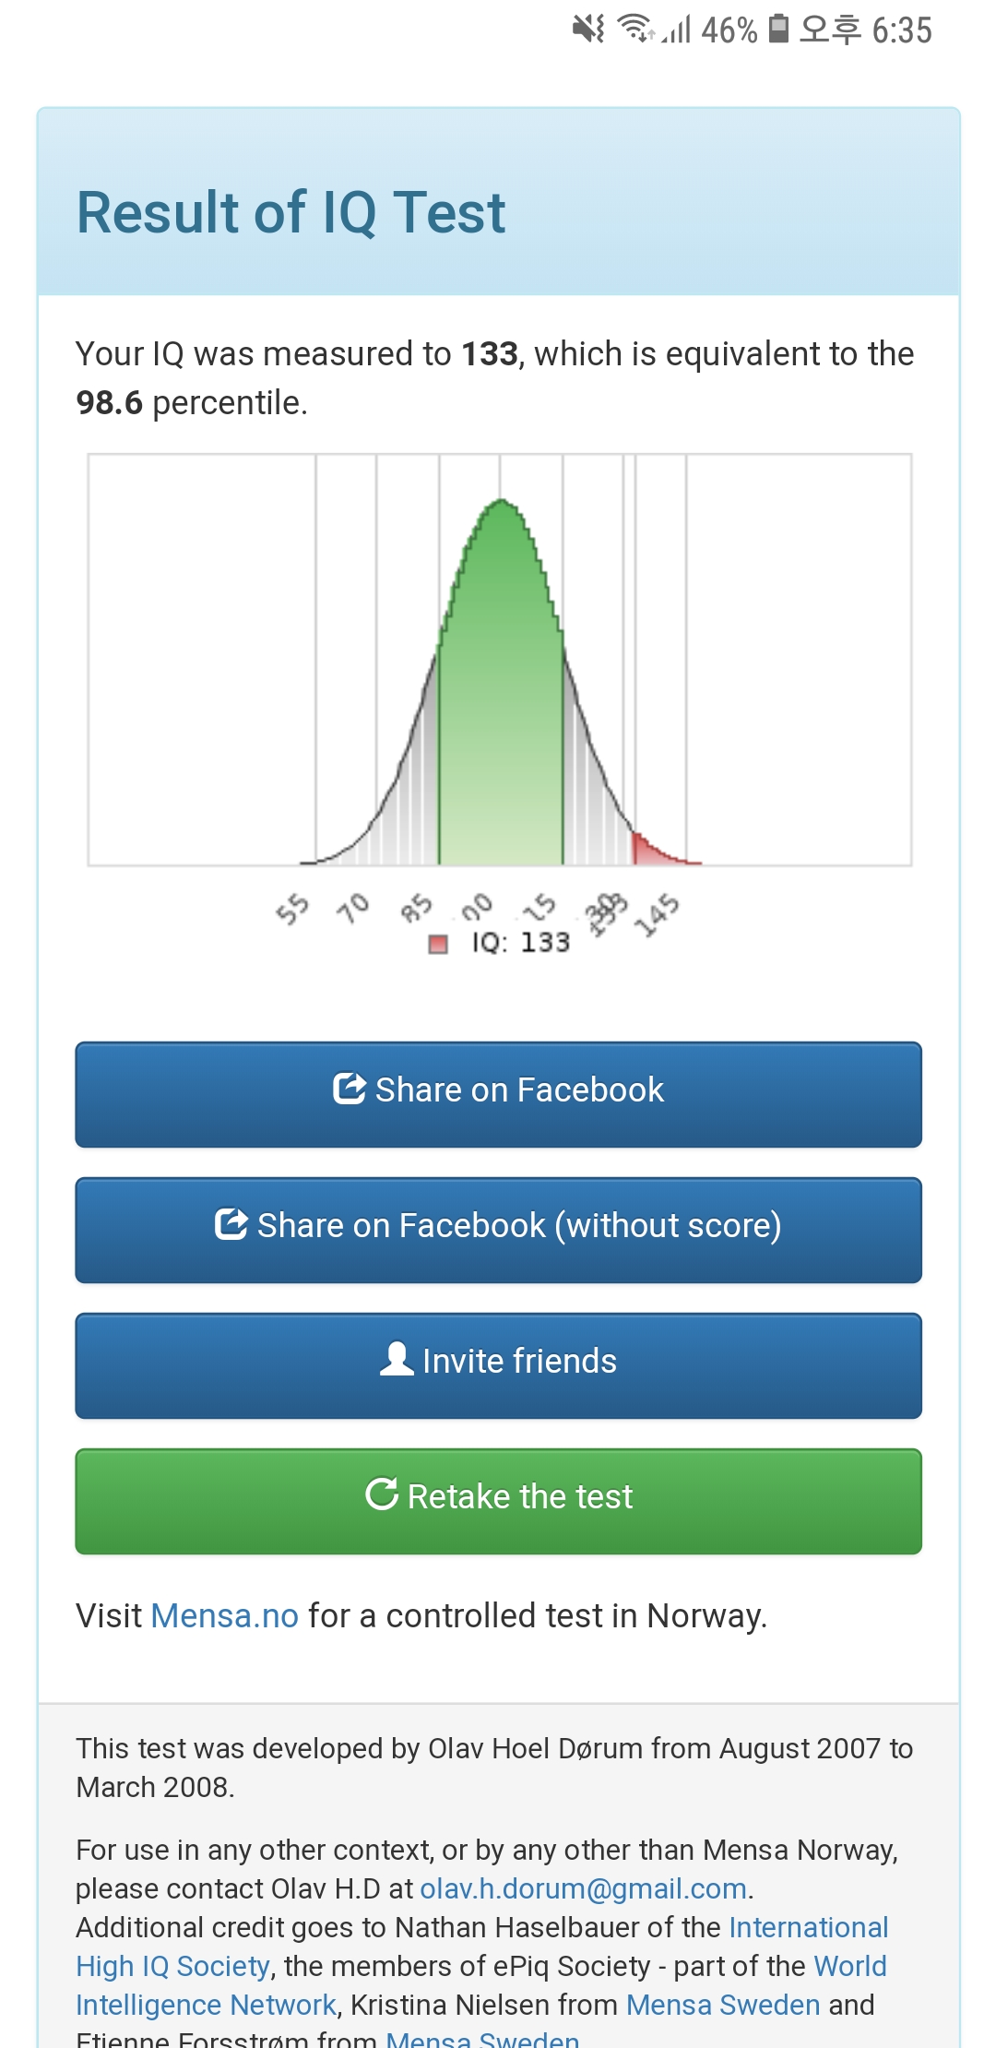Click the refresh icon on Retake the test
The height and width of the screenshot is (2048, 996).
(x=382, y=1494)
